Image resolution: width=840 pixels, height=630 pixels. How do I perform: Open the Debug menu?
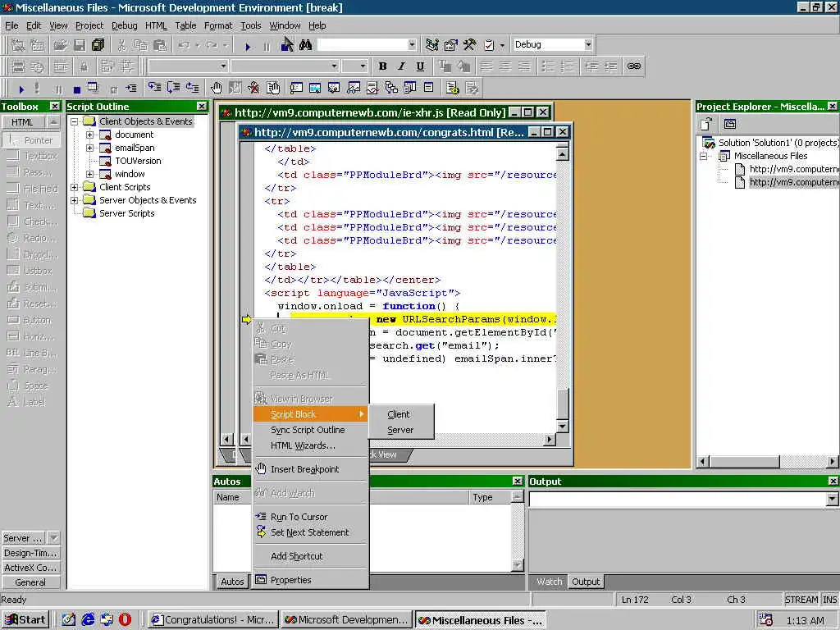(x=125, y=25)
